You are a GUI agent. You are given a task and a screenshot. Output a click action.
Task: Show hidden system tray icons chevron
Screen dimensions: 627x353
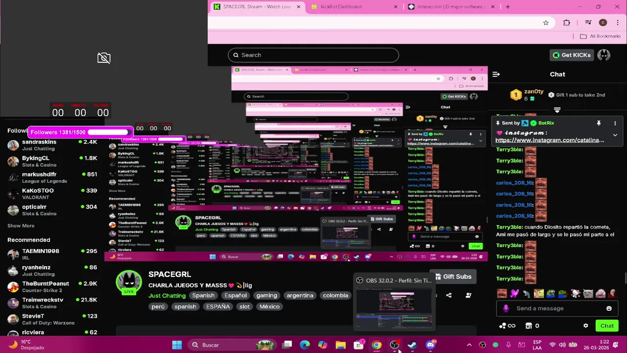(x=469, y=345)
